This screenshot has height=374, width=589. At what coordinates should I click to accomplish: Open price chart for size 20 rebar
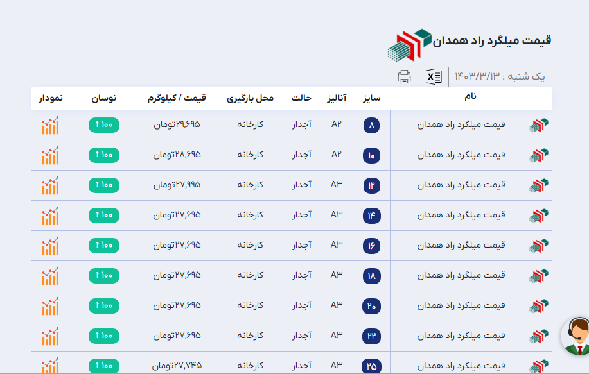[x=50, y=306]
